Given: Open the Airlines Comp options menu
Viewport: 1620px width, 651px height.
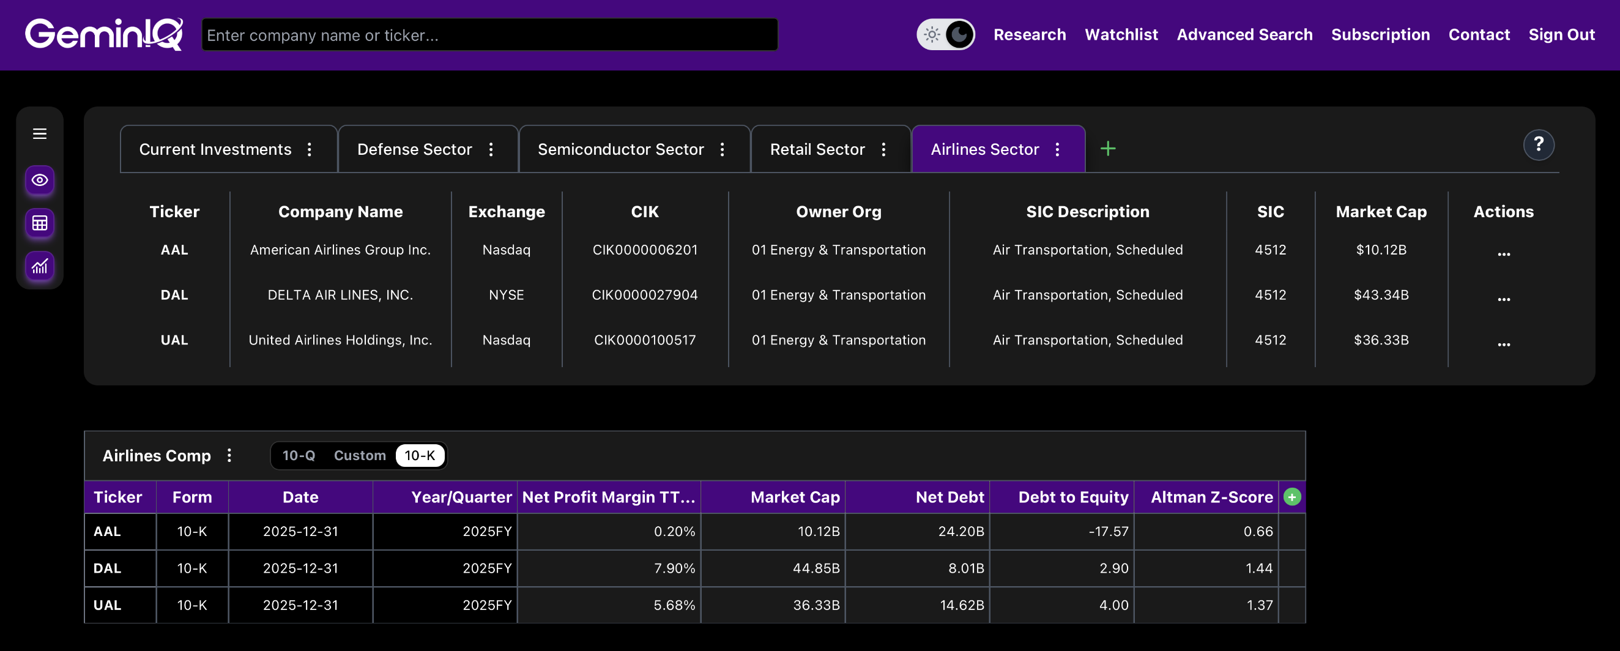Looking at the screenshot, I should pyautogui.click(x=229, y=455).
